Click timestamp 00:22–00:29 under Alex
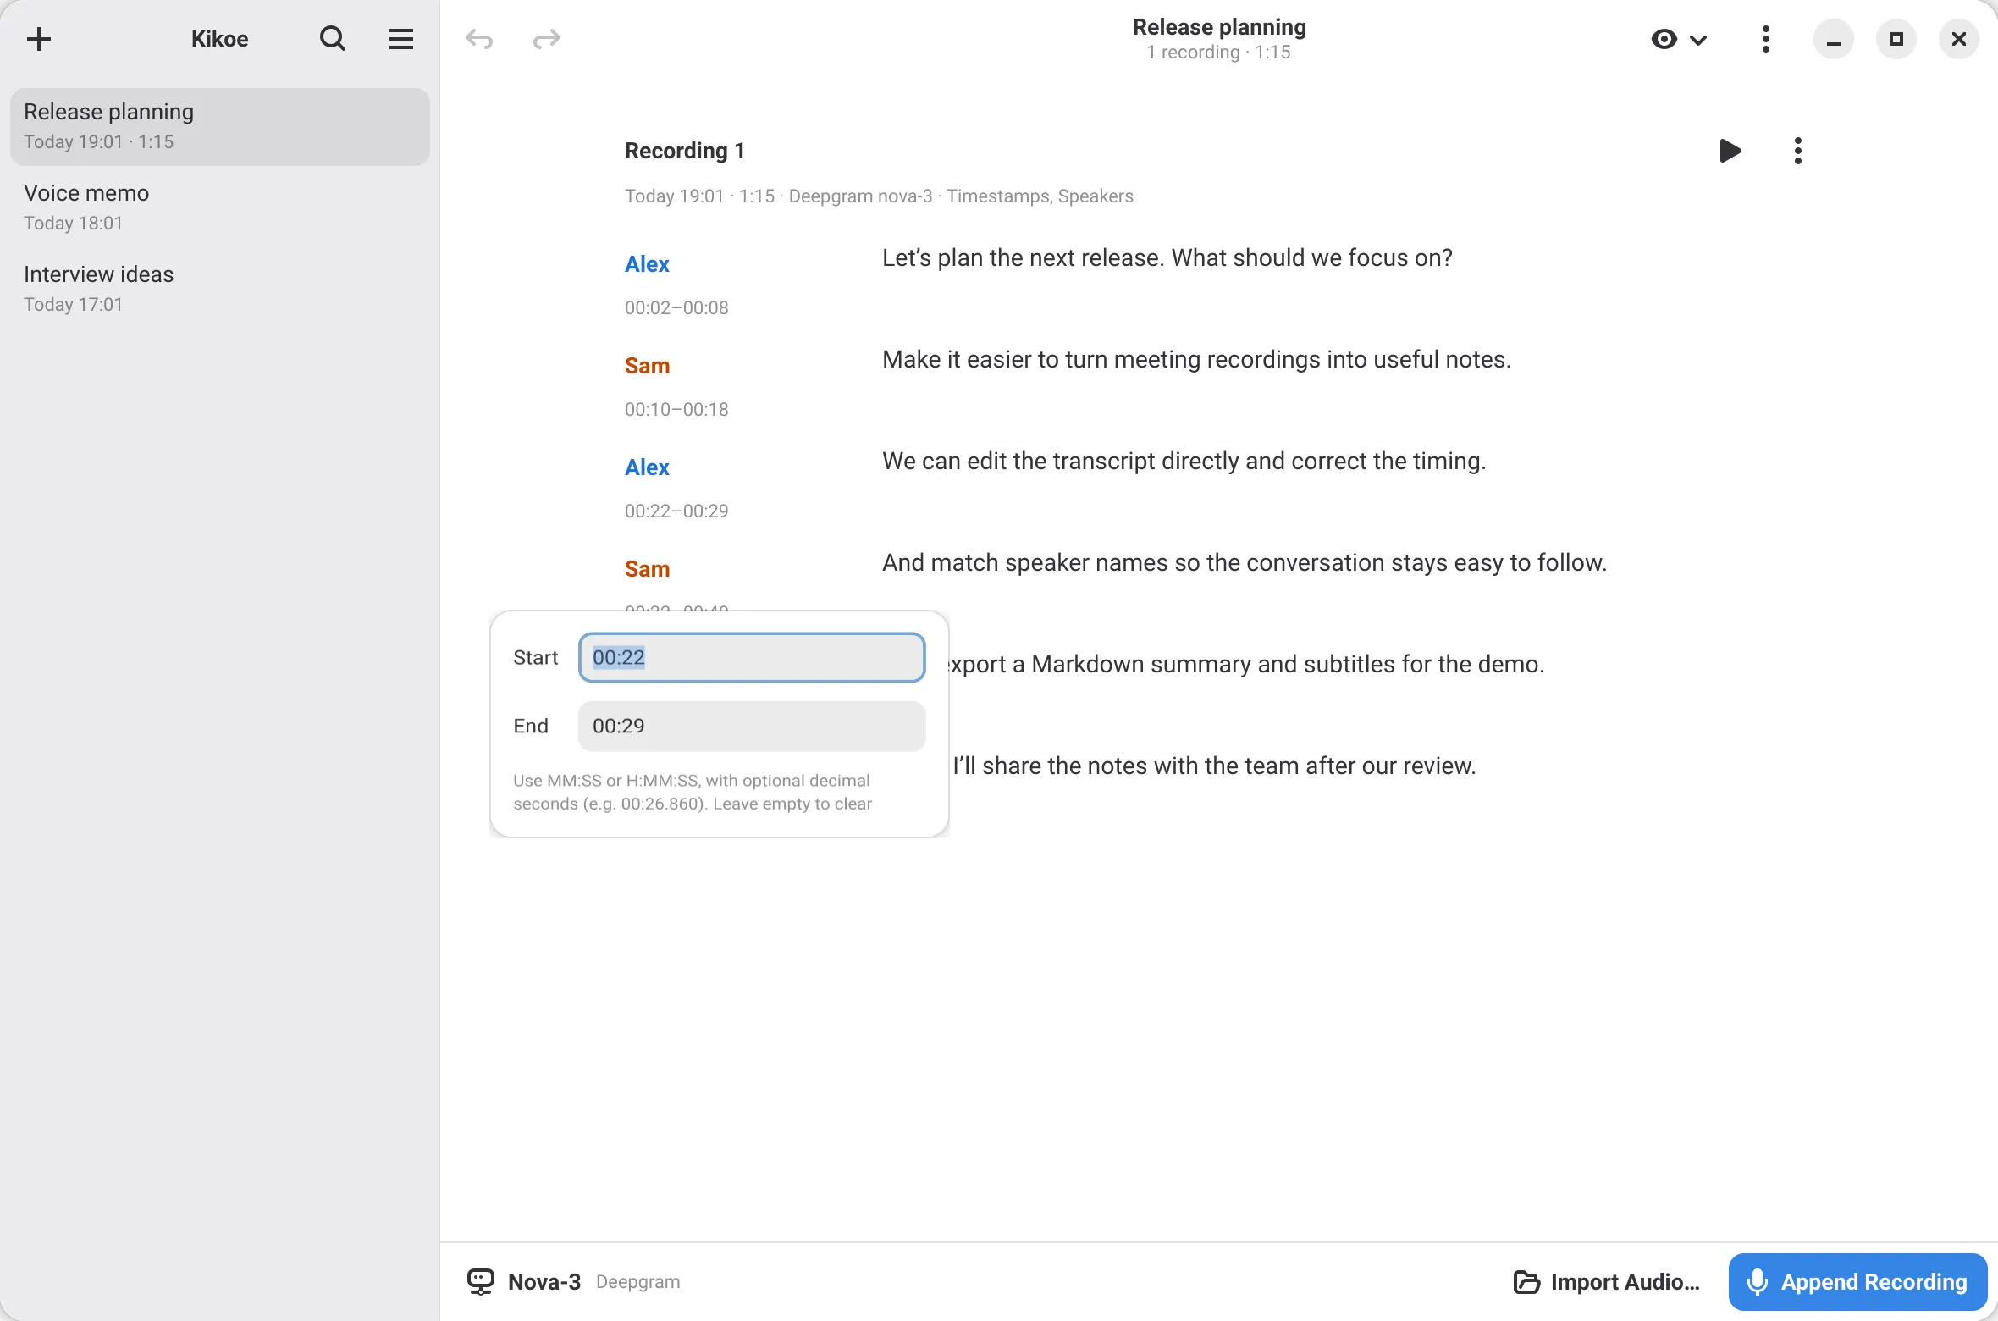The height and width of the screenshot is (1321, 1998). pyautogui.click(x=676, y=511)
